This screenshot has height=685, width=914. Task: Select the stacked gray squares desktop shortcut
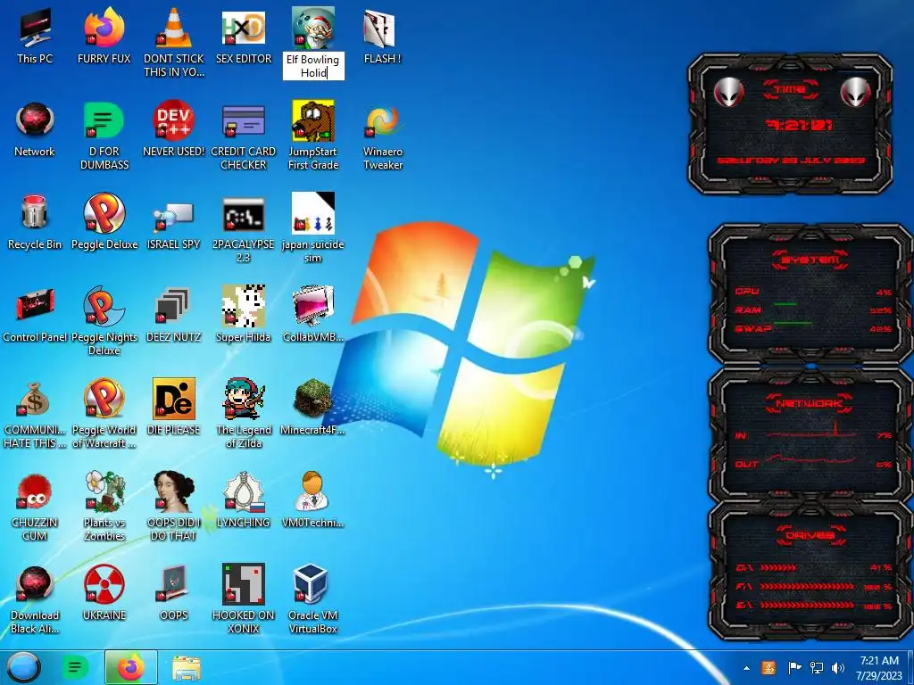[173, 306]
